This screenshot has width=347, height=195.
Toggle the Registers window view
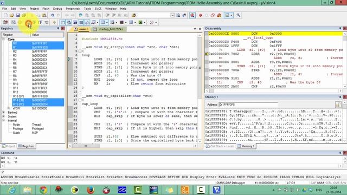click(81, 22)
